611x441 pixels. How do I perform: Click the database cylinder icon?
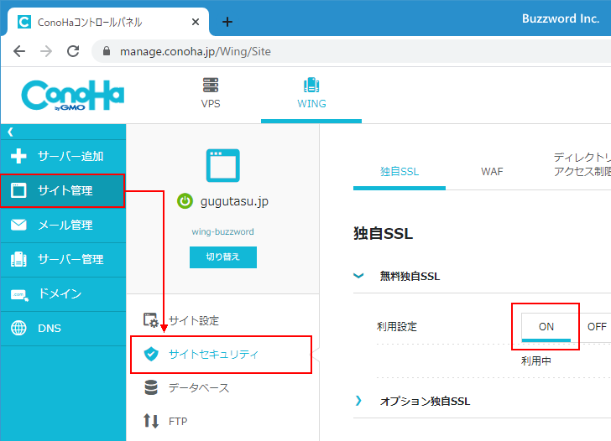(151, 387)
